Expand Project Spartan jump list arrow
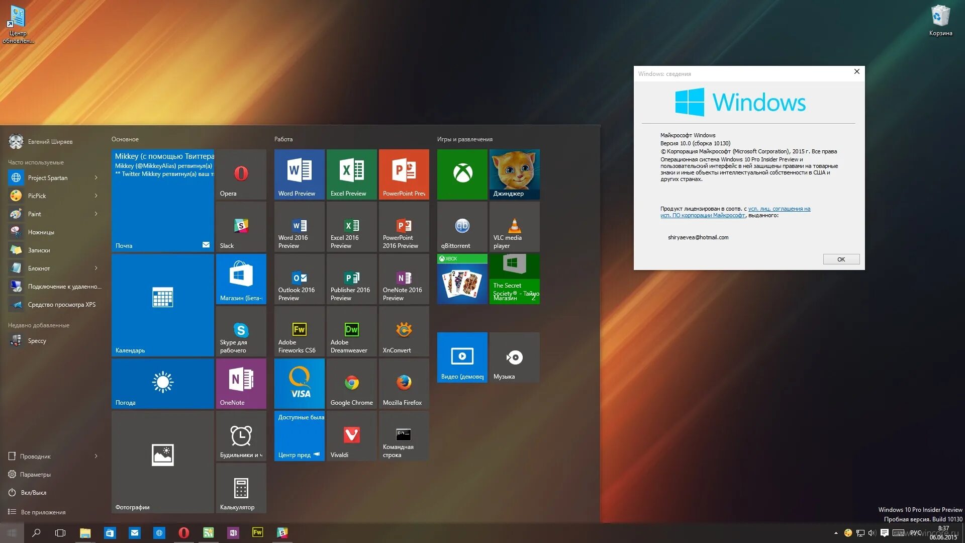The image size is (965, 543). pyautogui.click(x=96, y=177)
